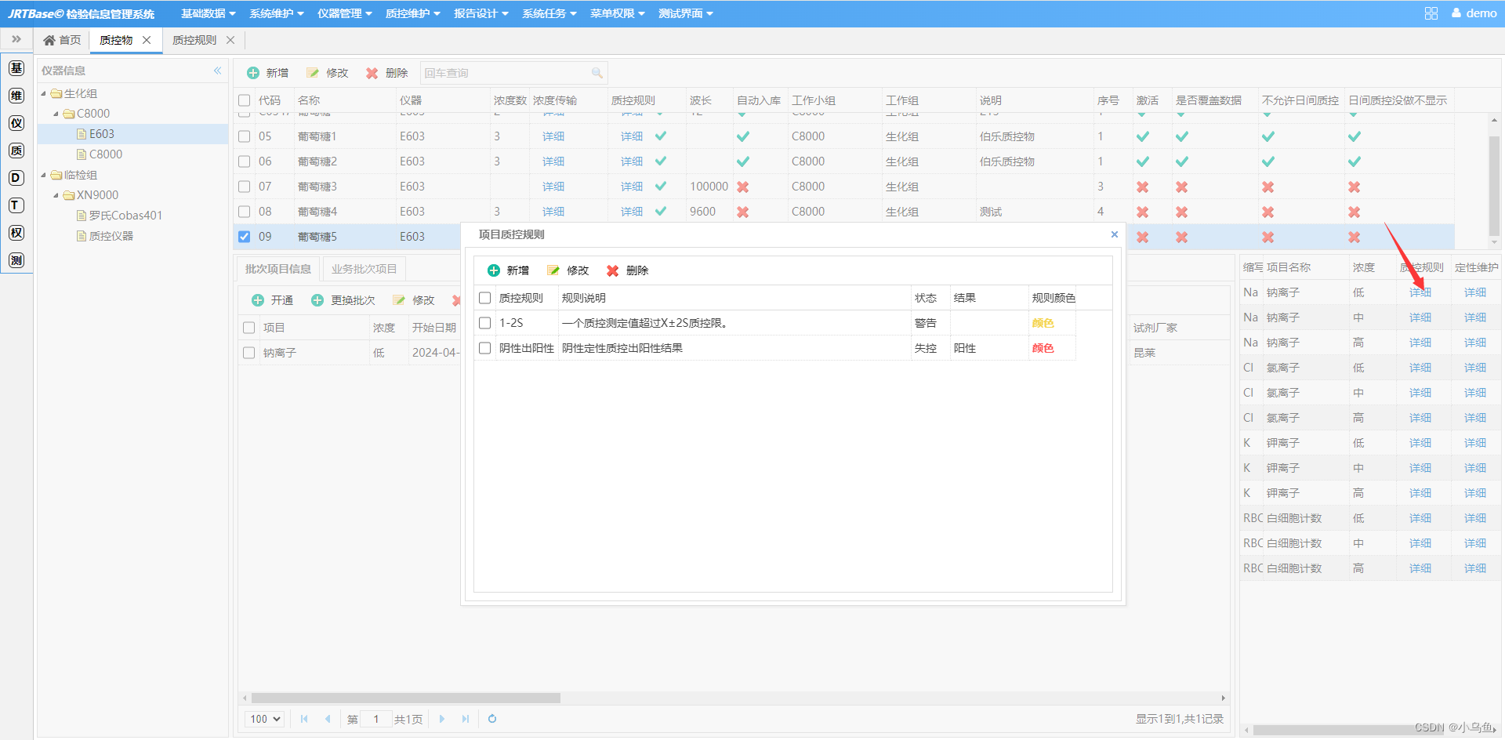This screenshot has height=740, width=1505.
Task: Close the 质控规则 tab
Action: click(230, 40)
